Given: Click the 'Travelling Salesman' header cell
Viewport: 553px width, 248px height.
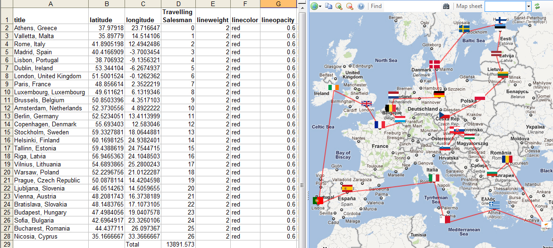Looking at the screenshot, I should tap(178, 16).
